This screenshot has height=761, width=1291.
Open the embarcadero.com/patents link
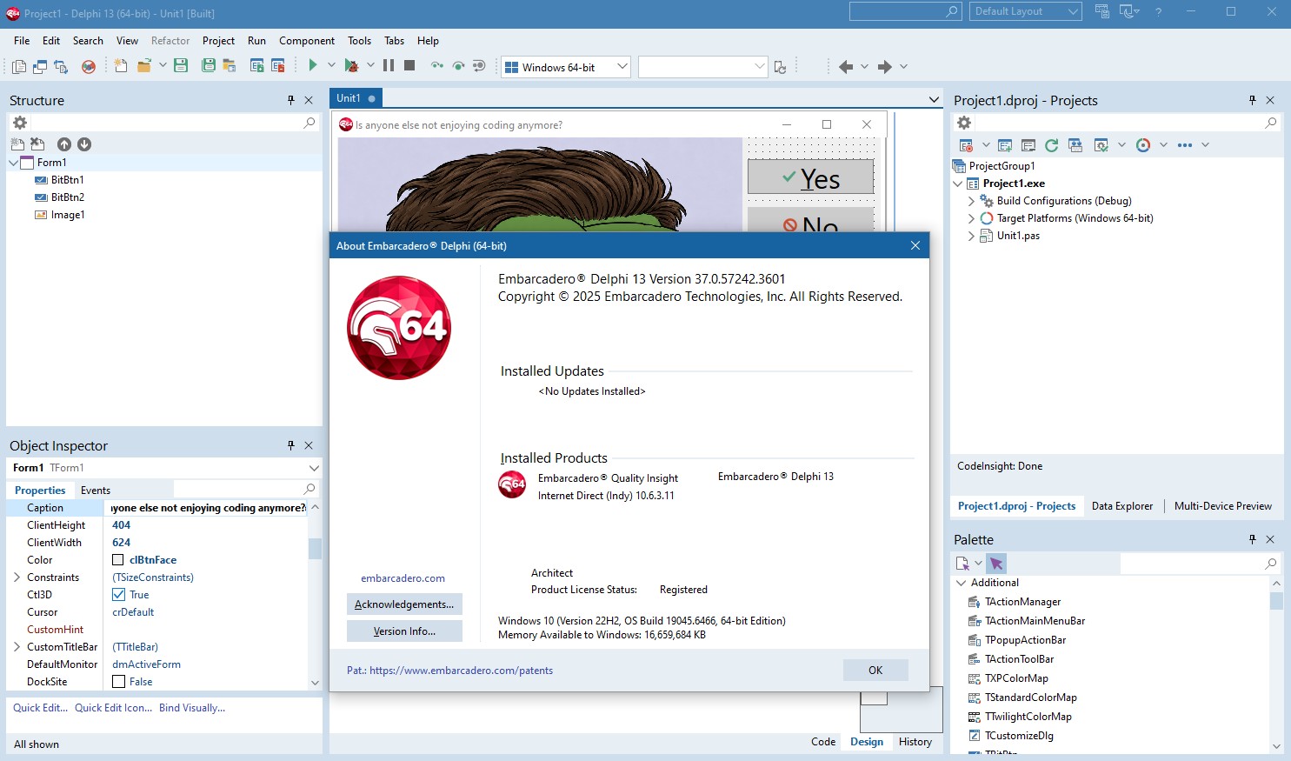[461, 671]
